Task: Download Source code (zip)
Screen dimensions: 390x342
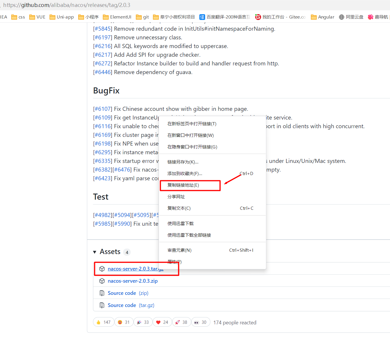Action: [x=128, y=293]
